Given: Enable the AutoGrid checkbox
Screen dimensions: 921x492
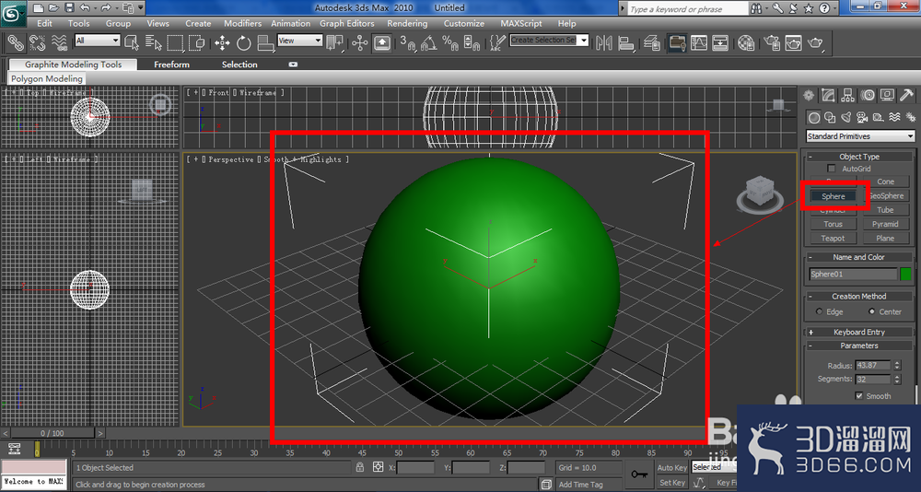Looking at the screenshot, I should [831, 169].
